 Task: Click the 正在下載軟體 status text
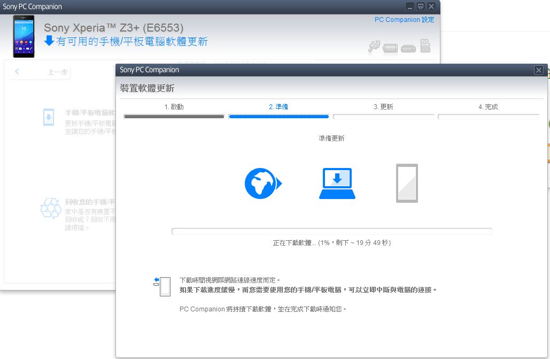coord(331,243)
